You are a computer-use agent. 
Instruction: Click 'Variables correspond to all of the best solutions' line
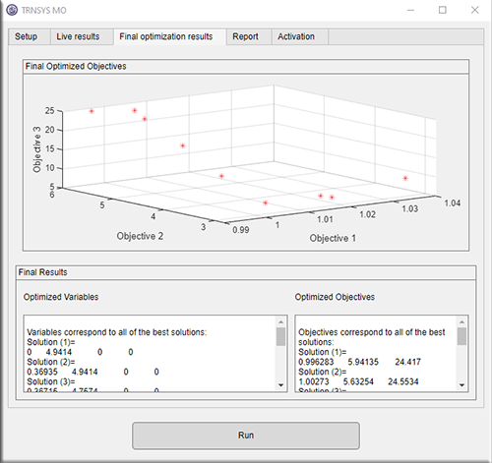(117, 332)
